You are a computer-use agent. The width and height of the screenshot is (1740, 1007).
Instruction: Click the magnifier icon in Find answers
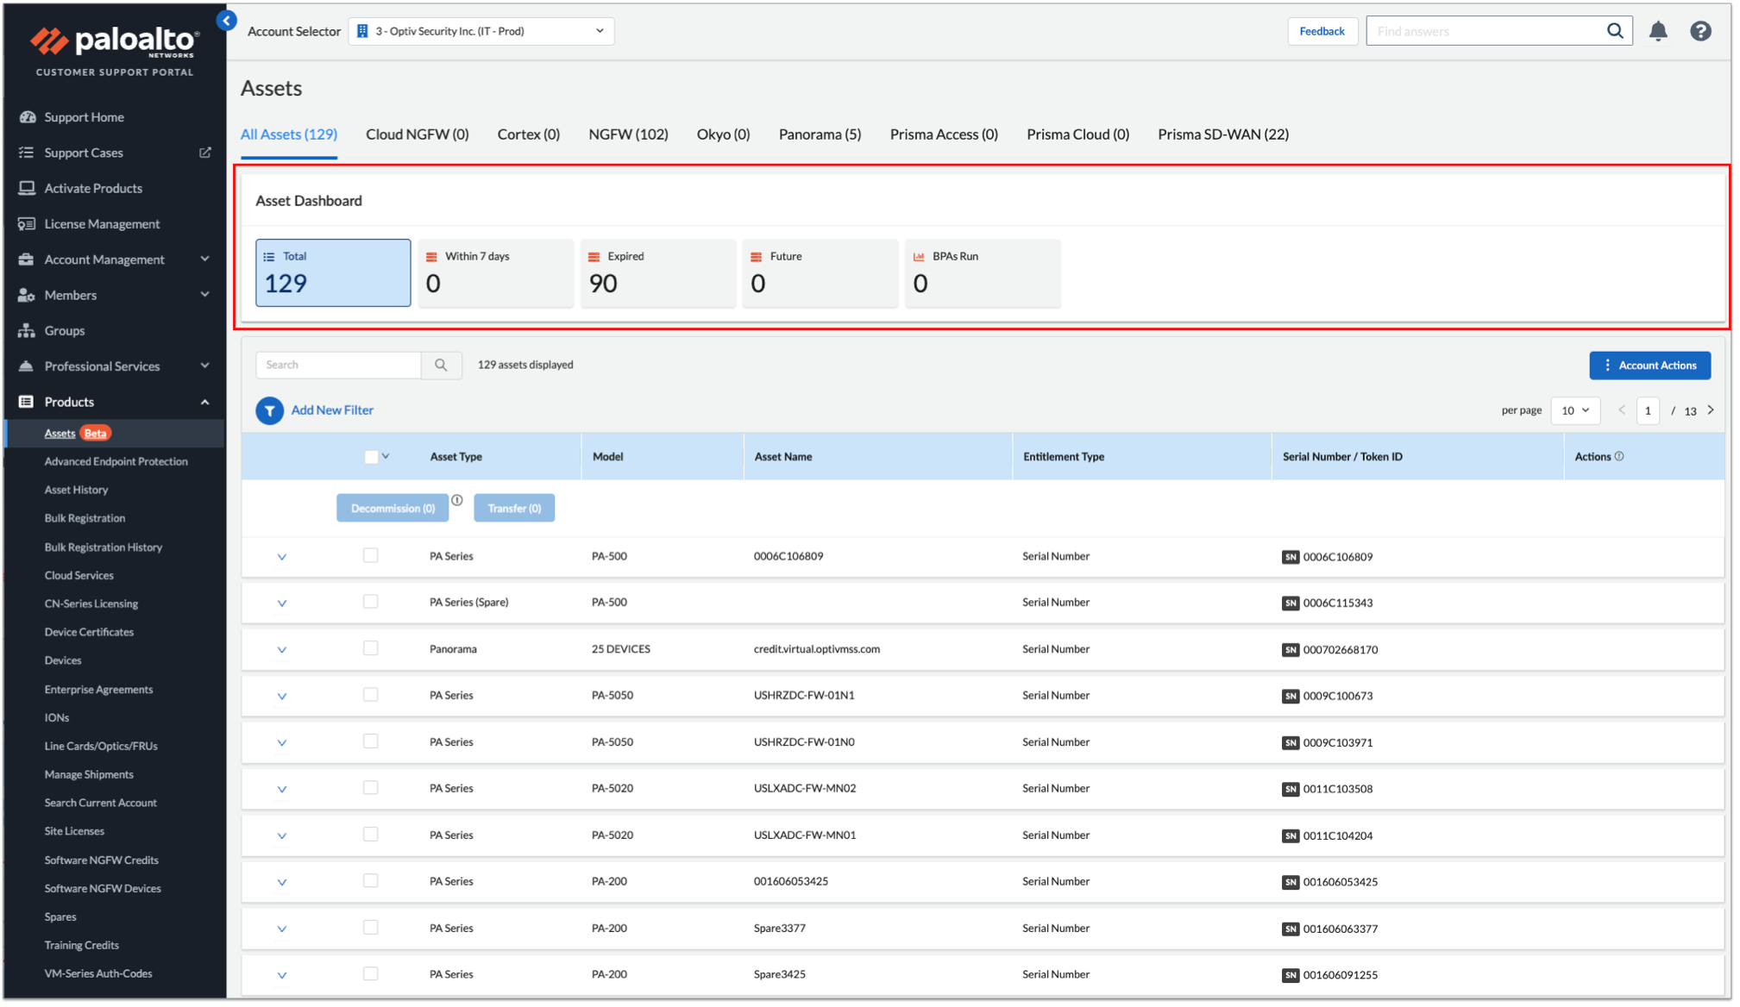(1614, 32)
